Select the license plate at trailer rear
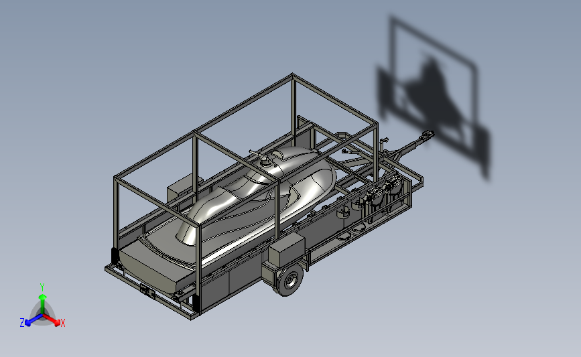 (147, 291)
